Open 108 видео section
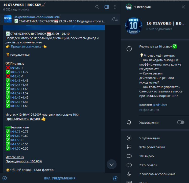 (x=146, y=156)
